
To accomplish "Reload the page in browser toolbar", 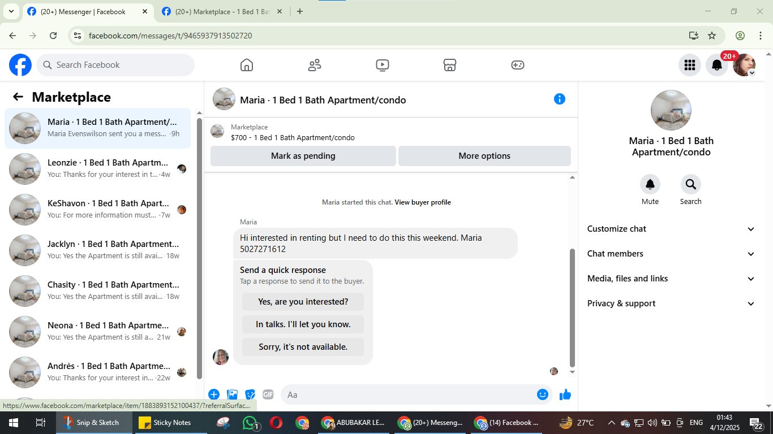I will click(x=53, y=36).
